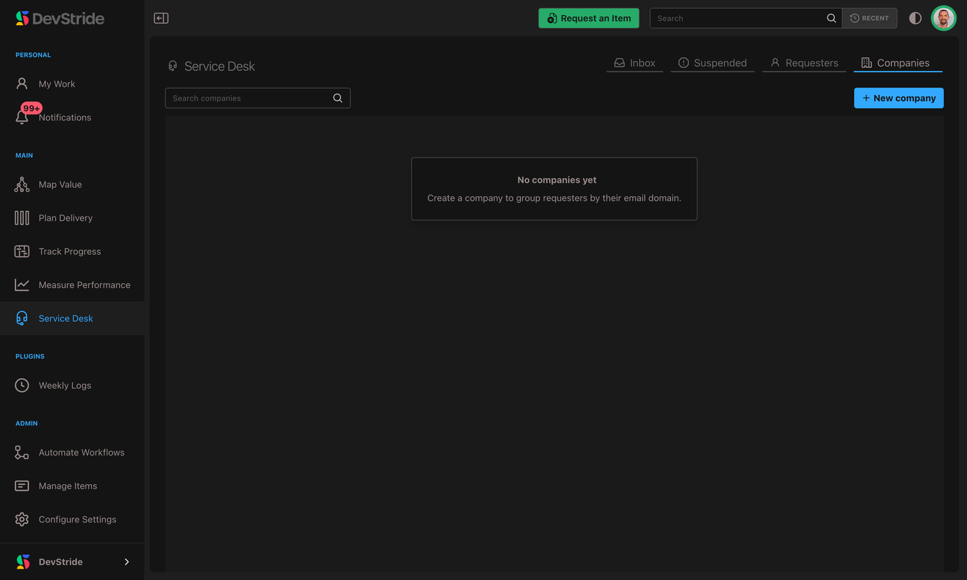The image size is (967, 580).
Task: Click the Measure Performance chart icon
Action: [x=22, y=285]
